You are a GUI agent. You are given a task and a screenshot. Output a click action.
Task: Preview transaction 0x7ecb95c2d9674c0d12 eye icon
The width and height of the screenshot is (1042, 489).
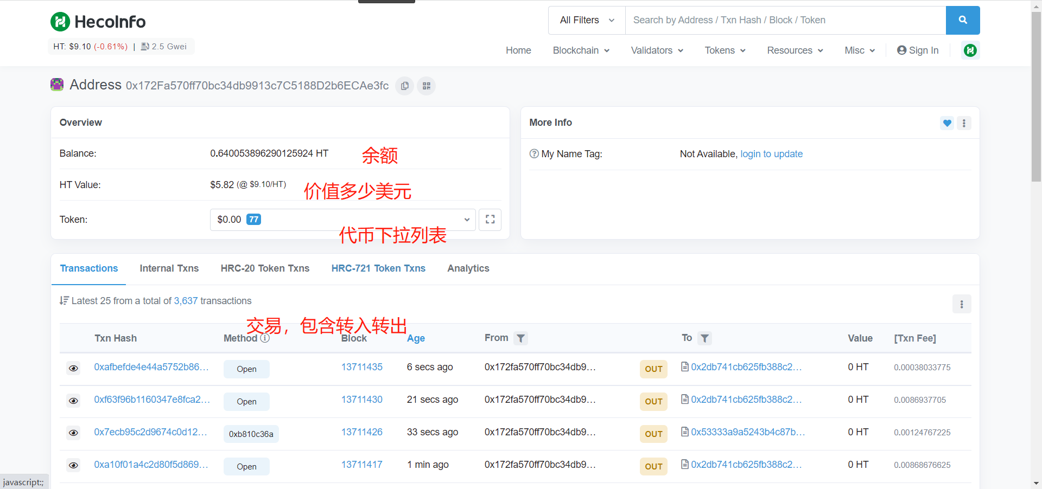tap(74, 433)
